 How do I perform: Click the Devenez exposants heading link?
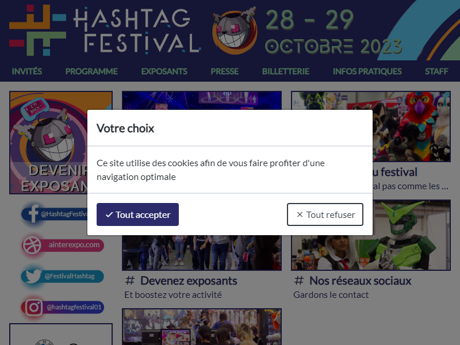(189, 281)
